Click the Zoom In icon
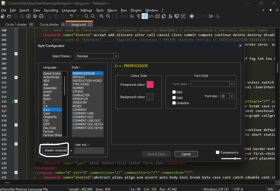Screen dimensions: 280x191 coord(101,16)
